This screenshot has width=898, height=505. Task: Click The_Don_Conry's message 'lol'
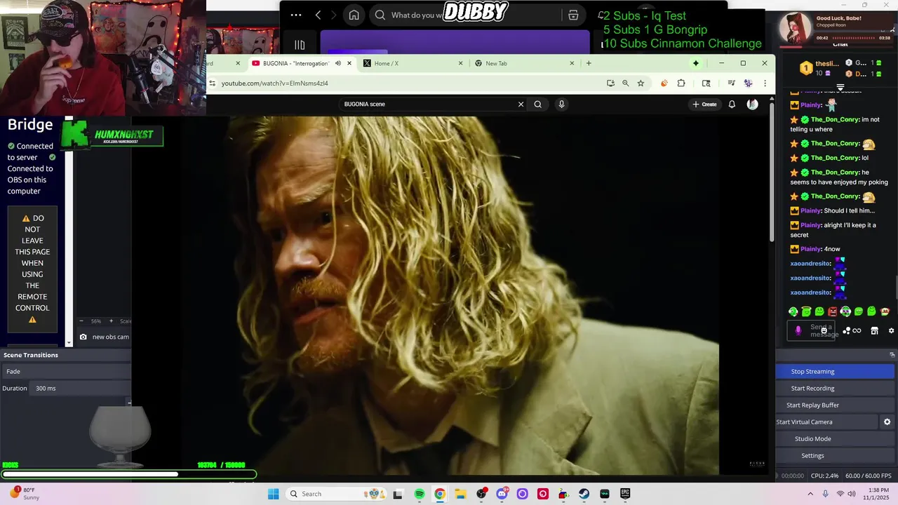(865, 158)
